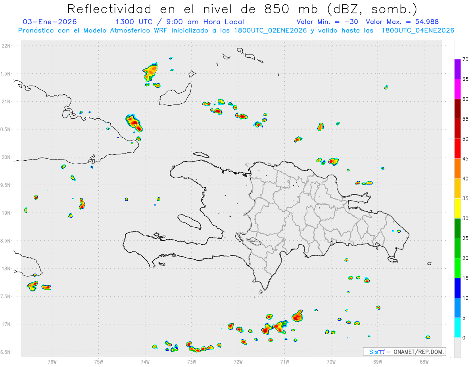476x367 pixels.
Task: Click the '73W' longitude label
Action: click(x=191, y=361)
